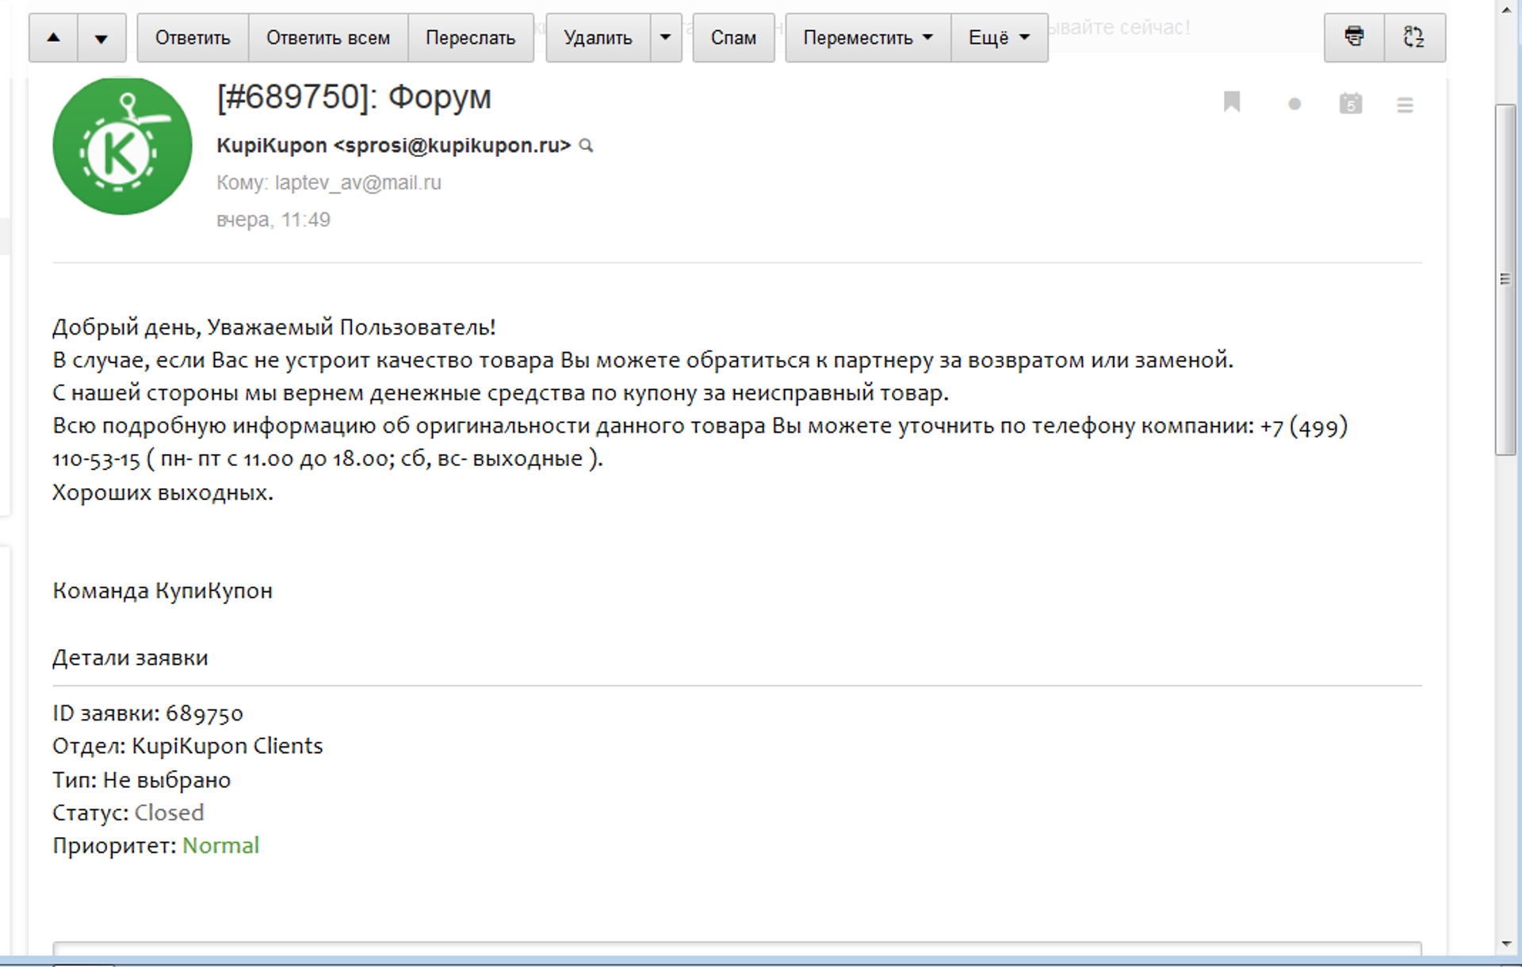Go to previous message with up arrow
1522x967 pixels.
tap(53, 37)
